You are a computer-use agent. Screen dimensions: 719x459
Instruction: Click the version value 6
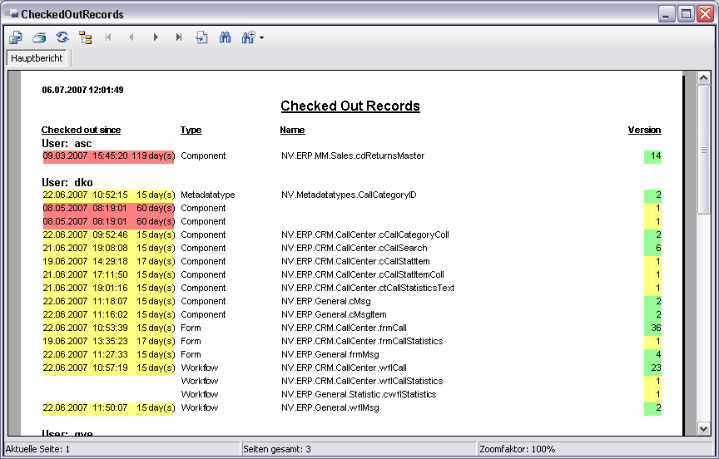pyautogui.click(x=658, y=248)
